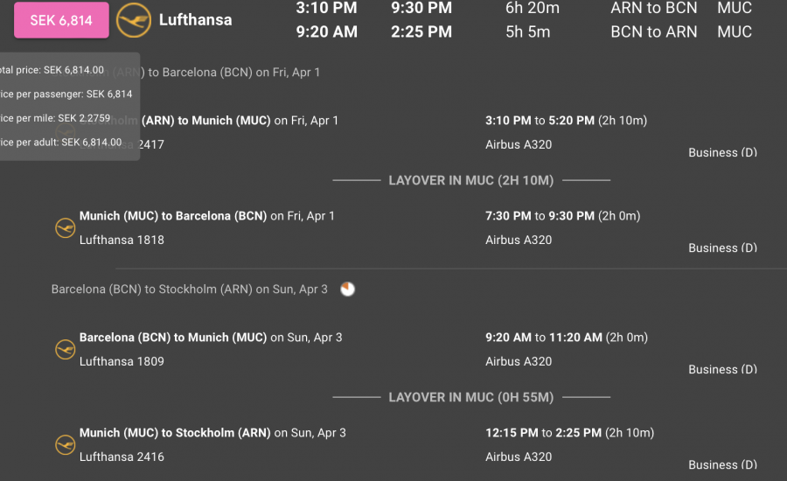This screenshot has height=481, width=787.
Task: Click Airbus A320 aircraft text for flight 2416
Action: tap(519, 457)
